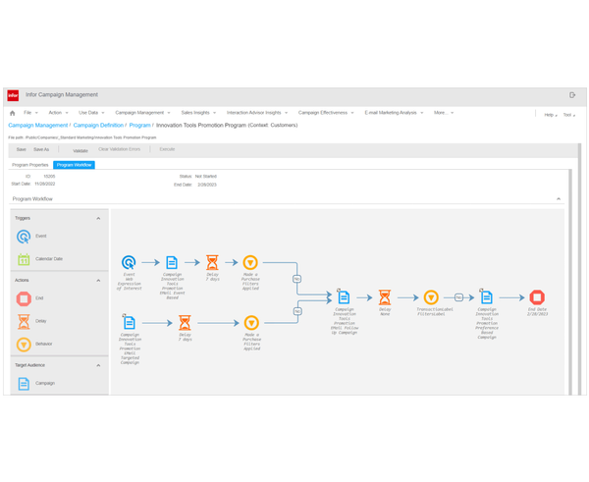Open the Tool dropdown
The width and height of the screenshot is (589, 482).
point(568,115)
